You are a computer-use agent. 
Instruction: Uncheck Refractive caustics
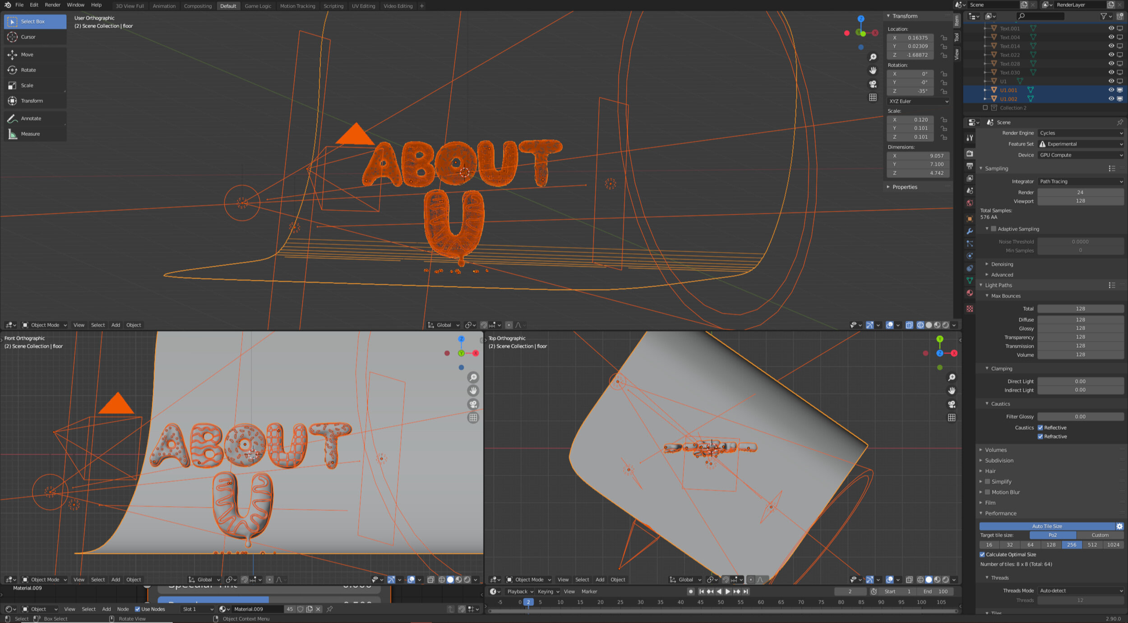tap(1040, 437)
